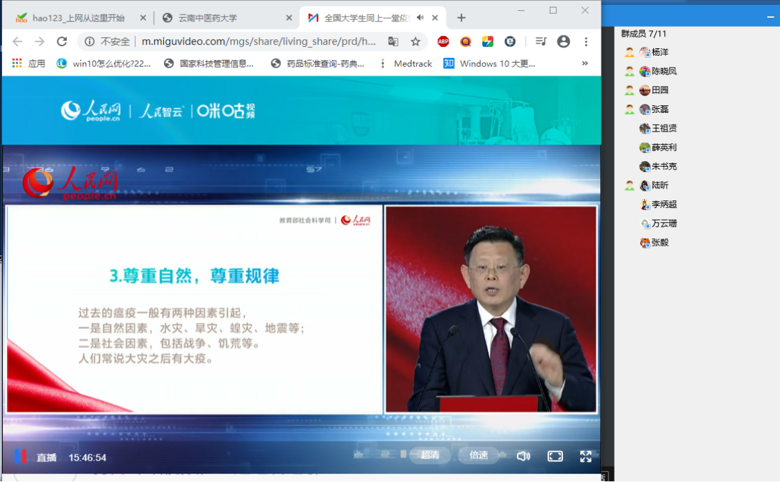Open the media control playlist icon
Screen dimensions: 780x482
[x=541, y=41]
